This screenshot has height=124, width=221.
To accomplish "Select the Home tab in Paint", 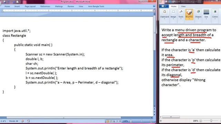I will pos(174,6).
